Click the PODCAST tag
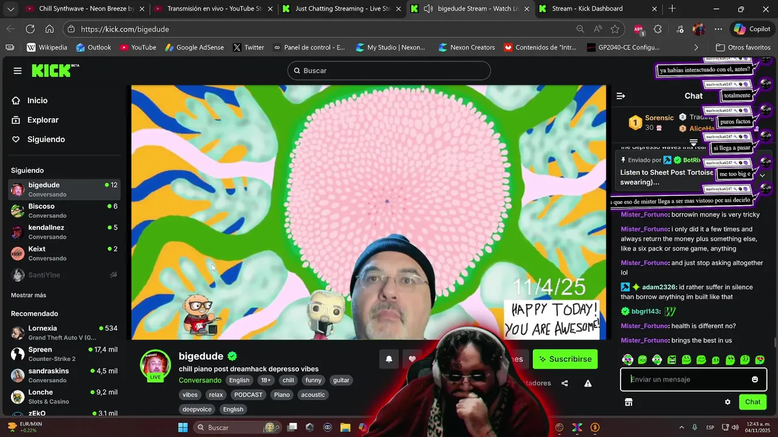The height and width of the screenshot is (437, 778). point(248,395)
